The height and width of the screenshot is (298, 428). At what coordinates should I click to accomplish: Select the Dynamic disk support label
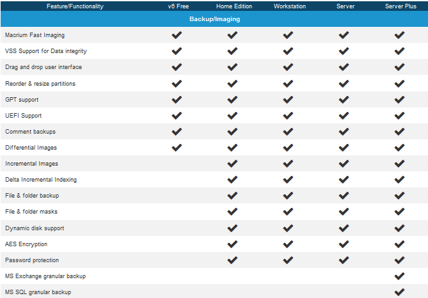point(35,228)
